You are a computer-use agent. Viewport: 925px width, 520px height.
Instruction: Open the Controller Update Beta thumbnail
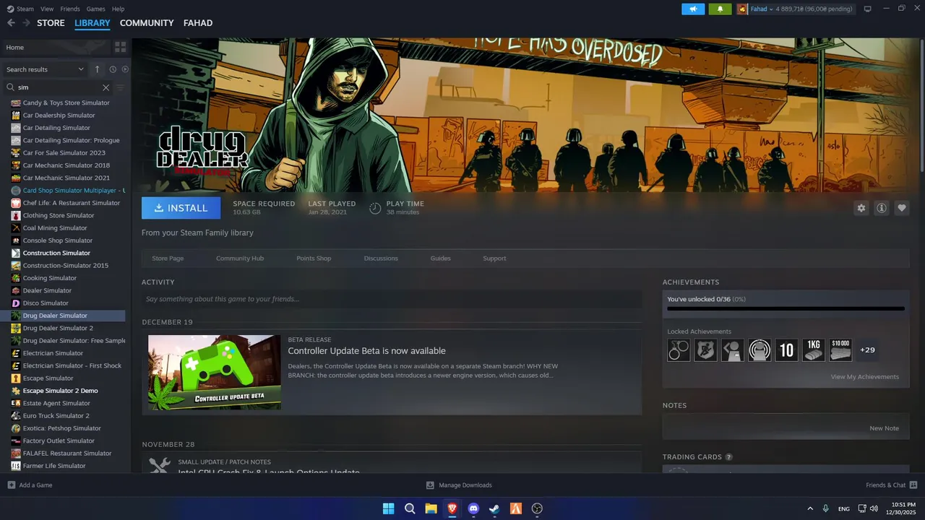coord(215,372)
